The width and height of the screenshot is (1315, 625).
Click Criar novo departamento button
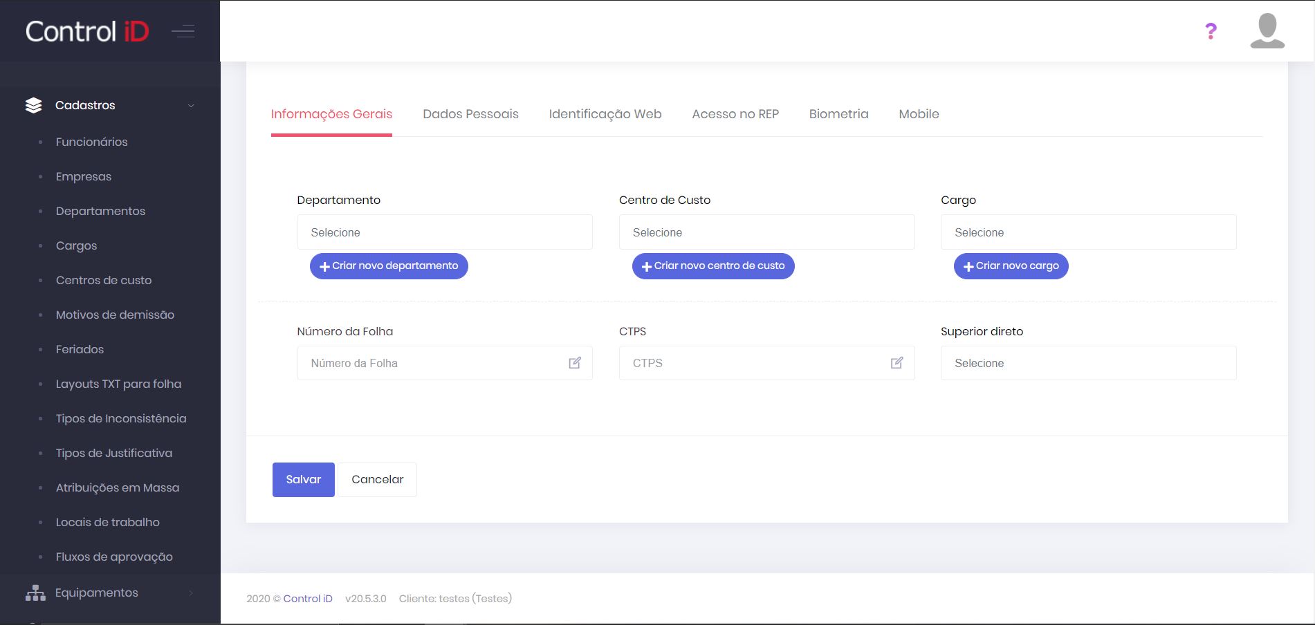[x=389, y=266]
